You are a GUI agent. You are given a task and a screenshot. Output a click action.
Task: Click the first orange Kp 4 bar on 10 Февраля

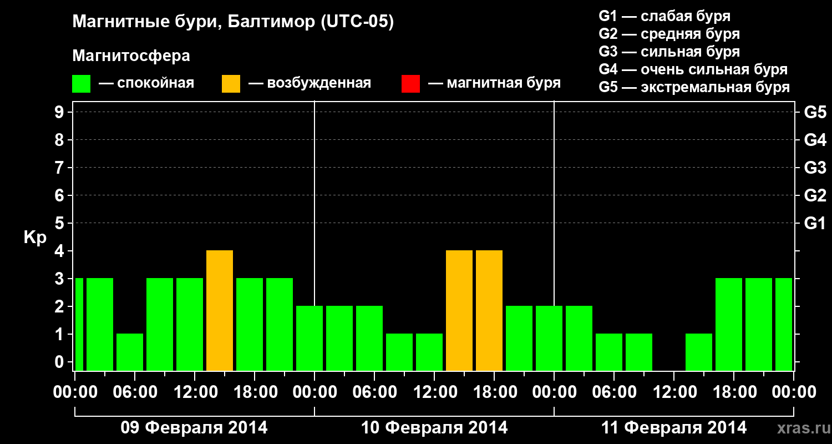459,311
